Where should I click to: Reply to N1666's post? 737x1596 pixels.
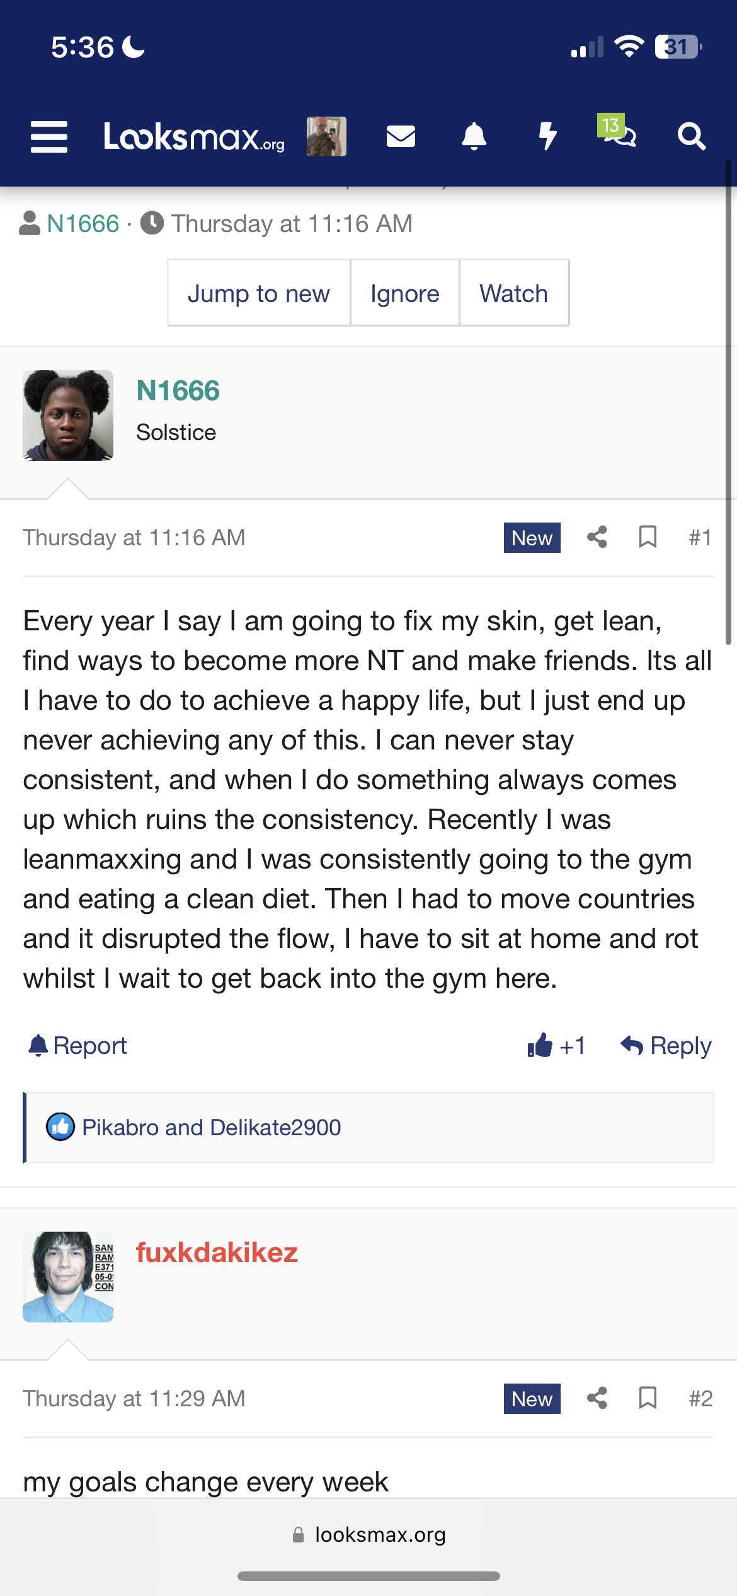pyautogui.click(x=666, y=1046)
